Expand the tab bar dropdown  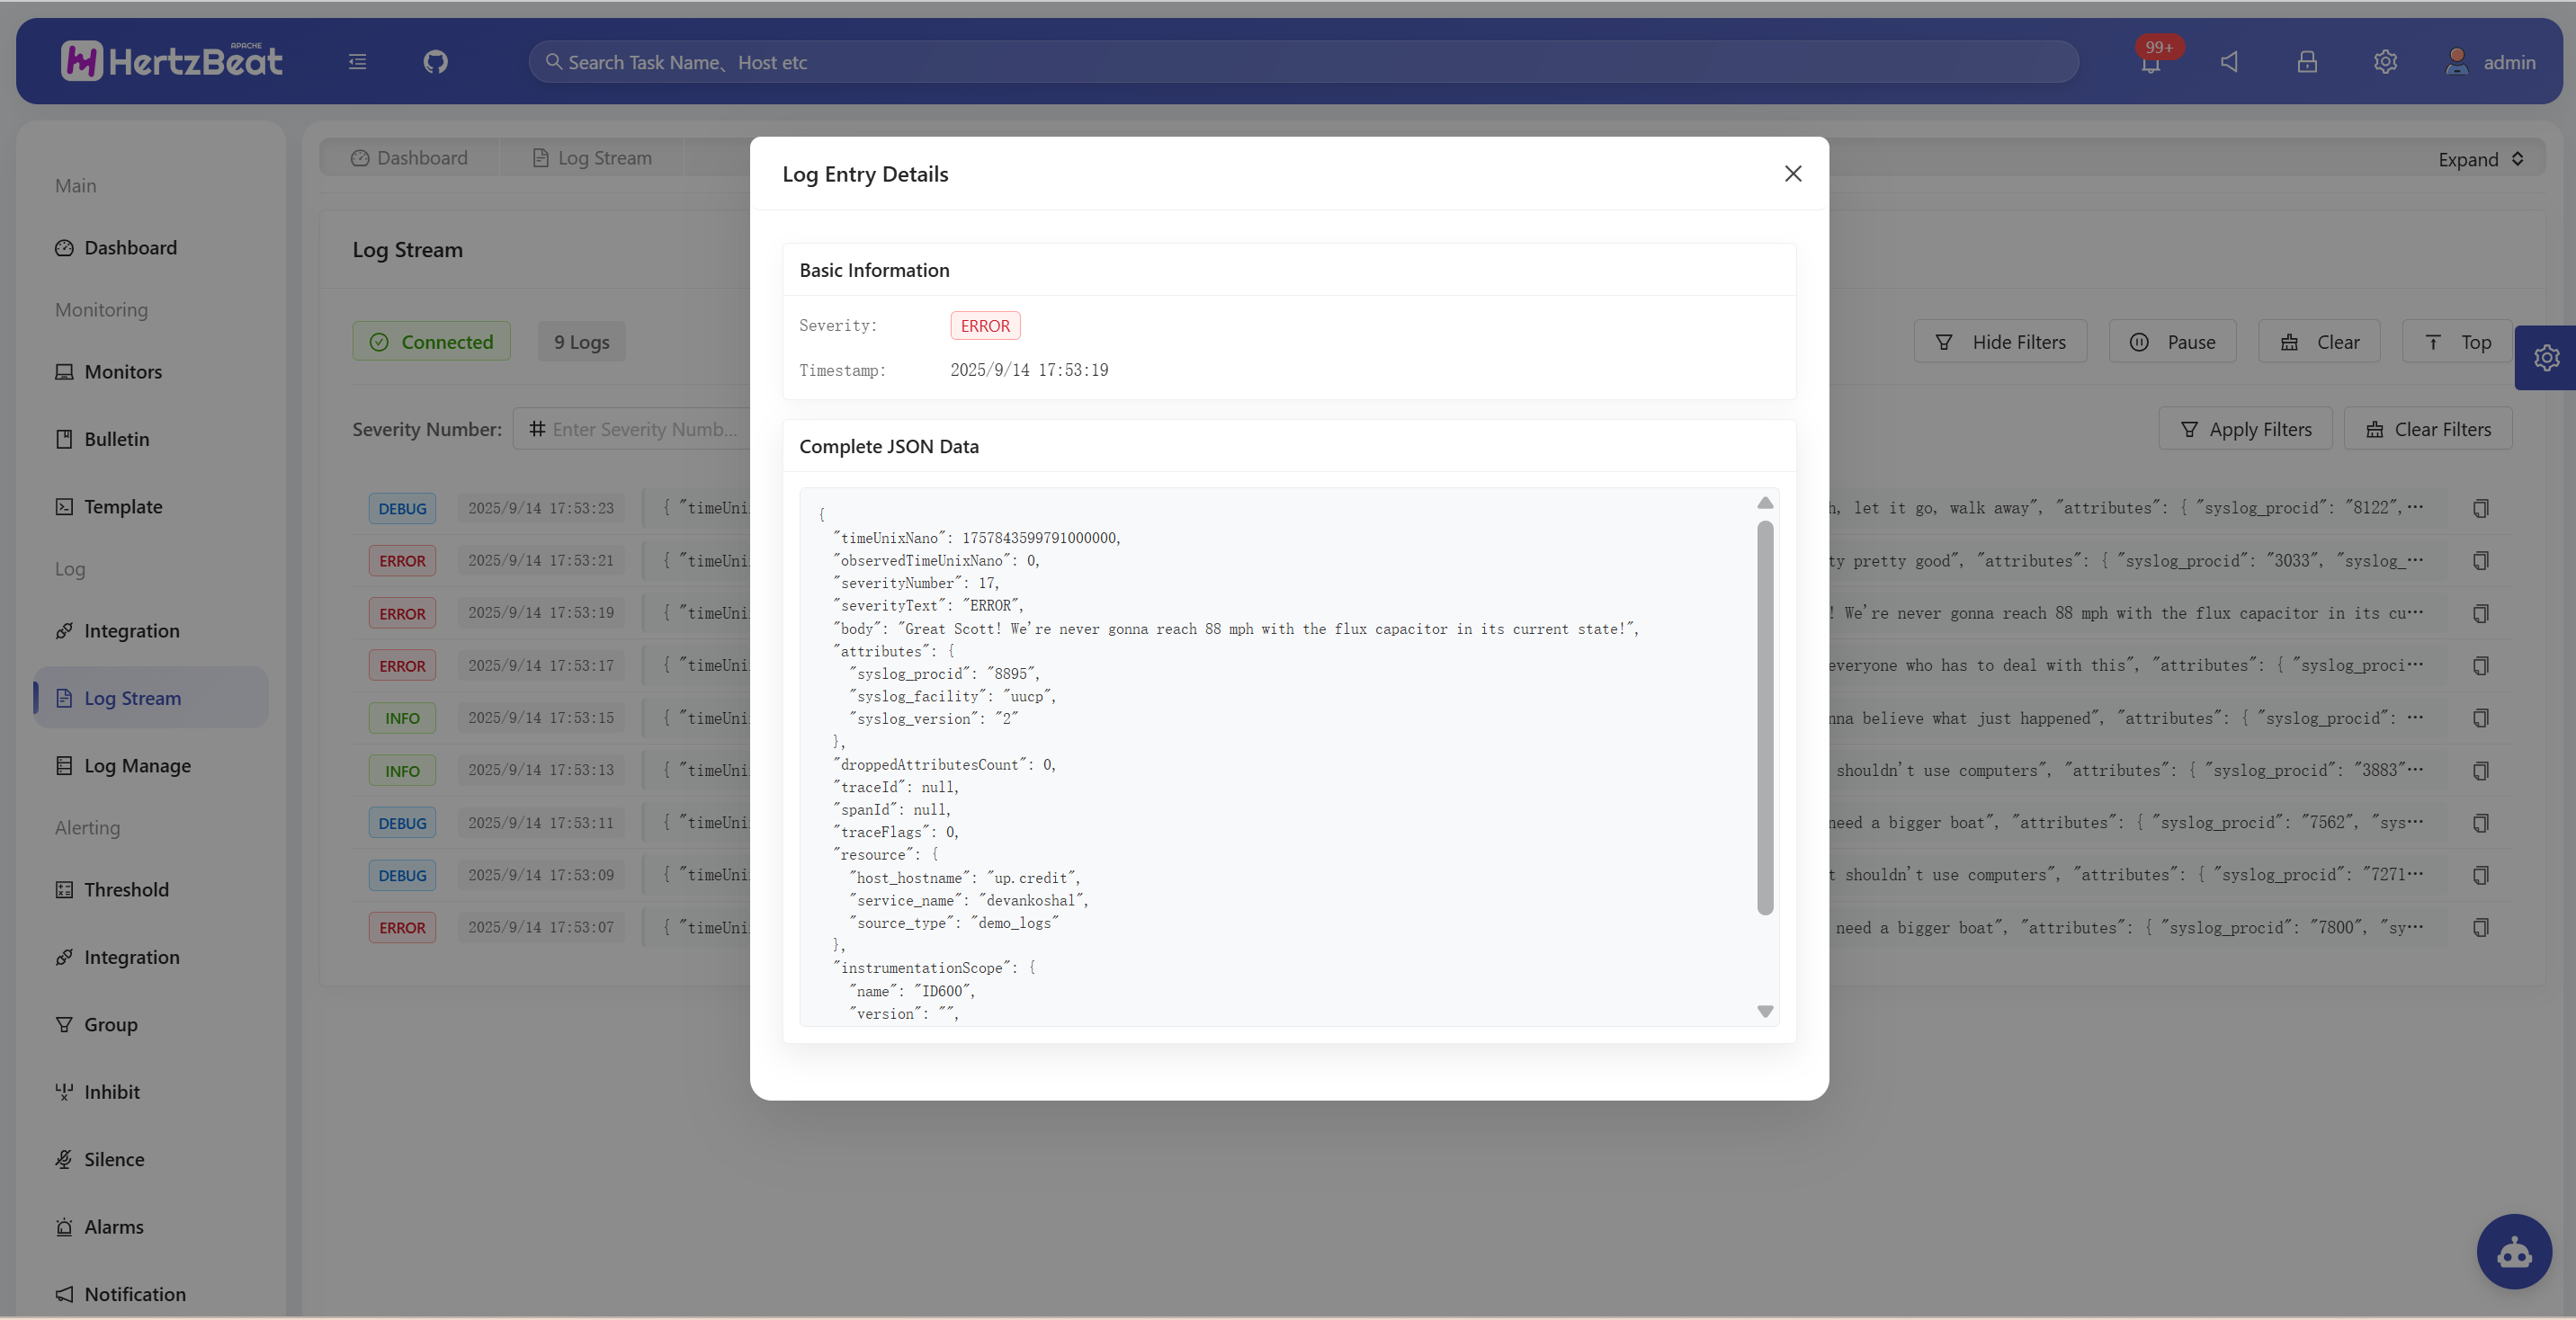coord(2480,159)
